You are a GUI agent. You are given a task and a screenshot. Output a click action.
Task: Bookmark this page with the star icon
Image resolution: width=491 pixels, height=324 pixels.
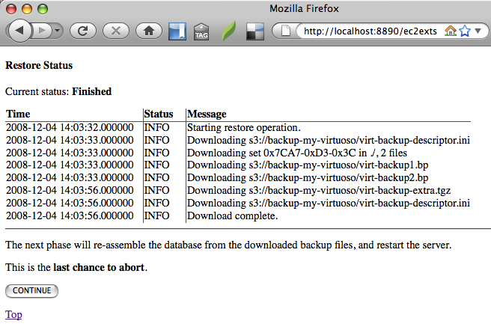click(x=464, y=31)
